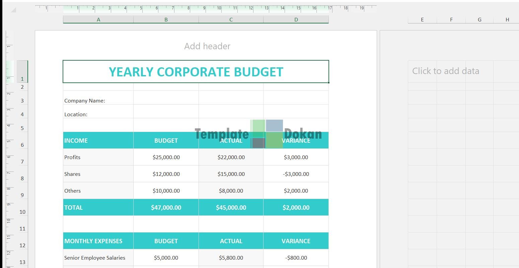Select the TOTAL actual value $45,000.00
Screen dimensions: 519x268
(x=231, y=207)
